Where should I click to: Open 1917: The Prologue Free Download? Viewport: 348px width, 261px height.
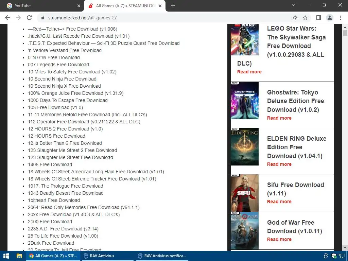point(66,186)
